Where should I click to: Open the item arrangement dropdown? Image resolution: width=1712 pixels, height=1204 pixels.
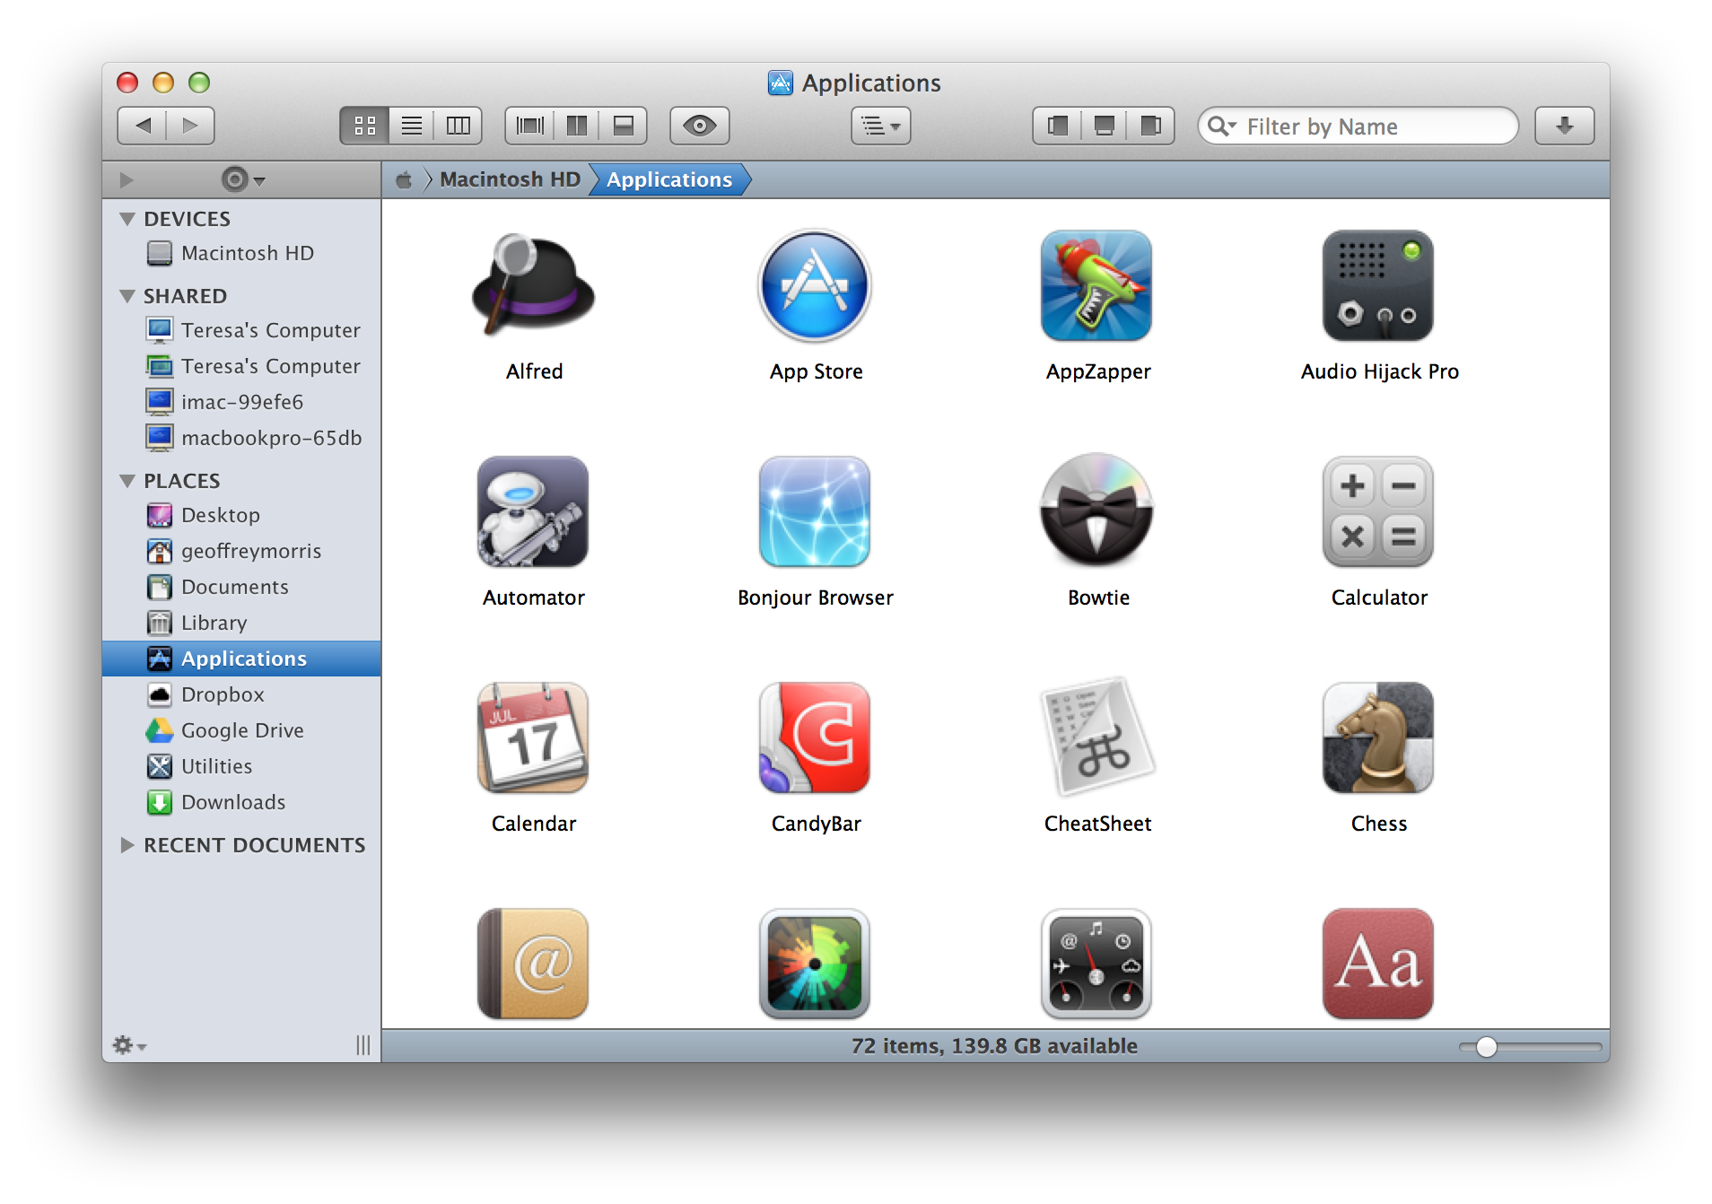coord(879,126)
